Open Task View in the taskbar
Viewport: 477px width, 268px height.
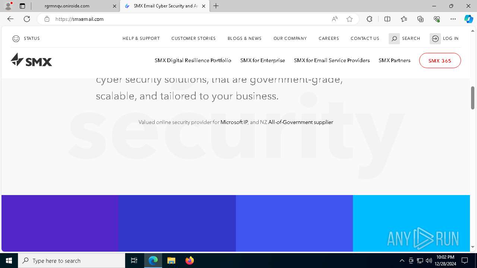134,261
